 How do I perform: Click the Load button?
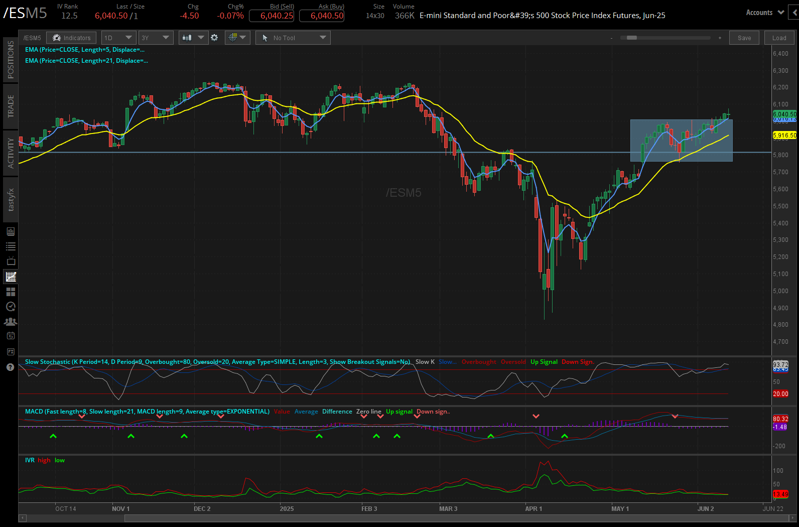(x=779, y=38)
